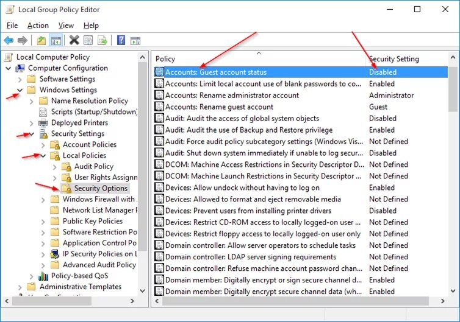Click the IP Security Policies icon
Screen dimensions: 460x322
[x=55, y=254]
